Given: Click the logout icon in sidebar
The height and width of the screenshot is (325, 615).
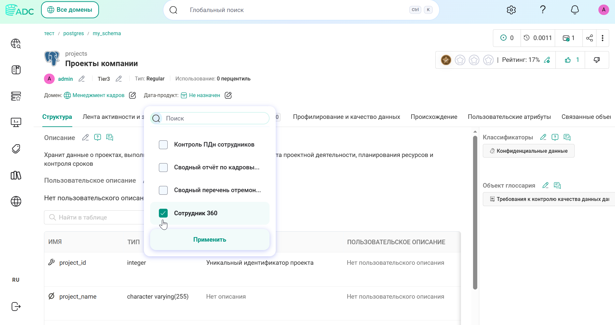Looking at the screenshot, I should click(x=16, y=306).
